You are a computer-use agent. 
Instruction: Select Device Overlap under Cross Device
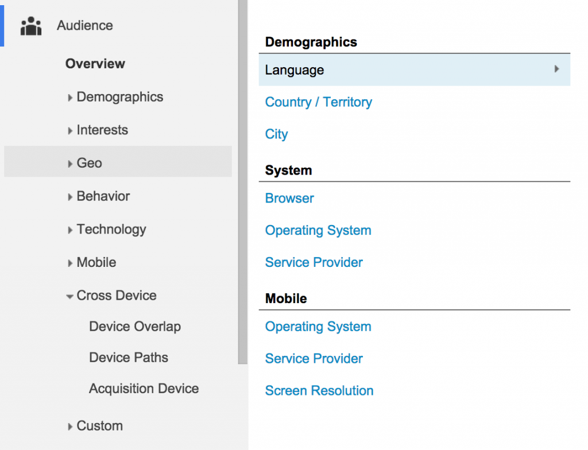pos(135,327)
